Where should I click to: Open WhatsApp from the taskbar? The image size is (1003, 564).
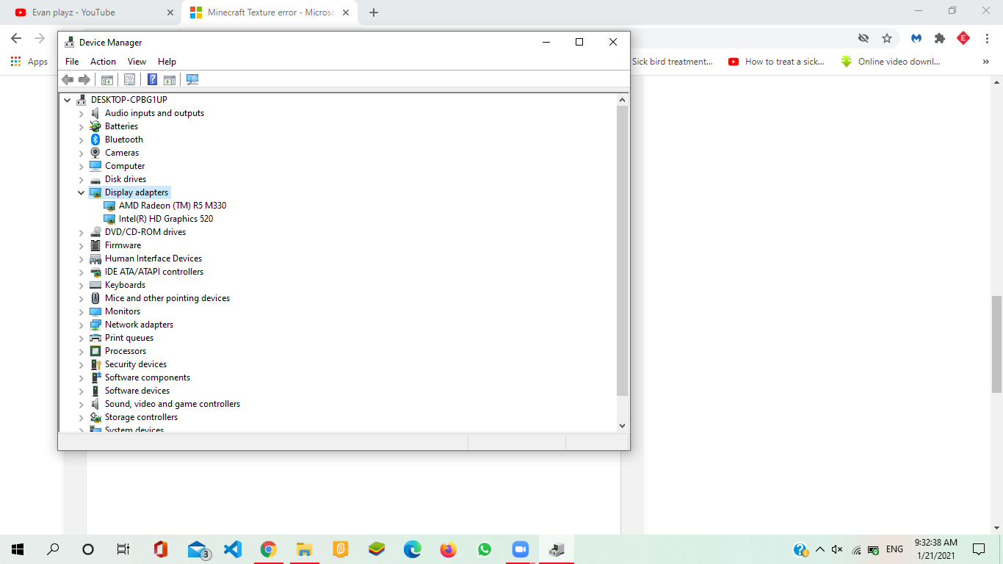tap(484, 549)
